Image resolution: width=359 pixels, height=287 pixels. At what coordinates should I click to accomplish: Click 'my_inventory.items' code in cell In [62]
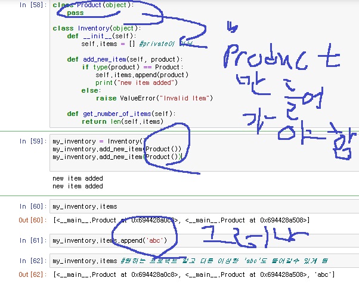(x=85, y=261)
